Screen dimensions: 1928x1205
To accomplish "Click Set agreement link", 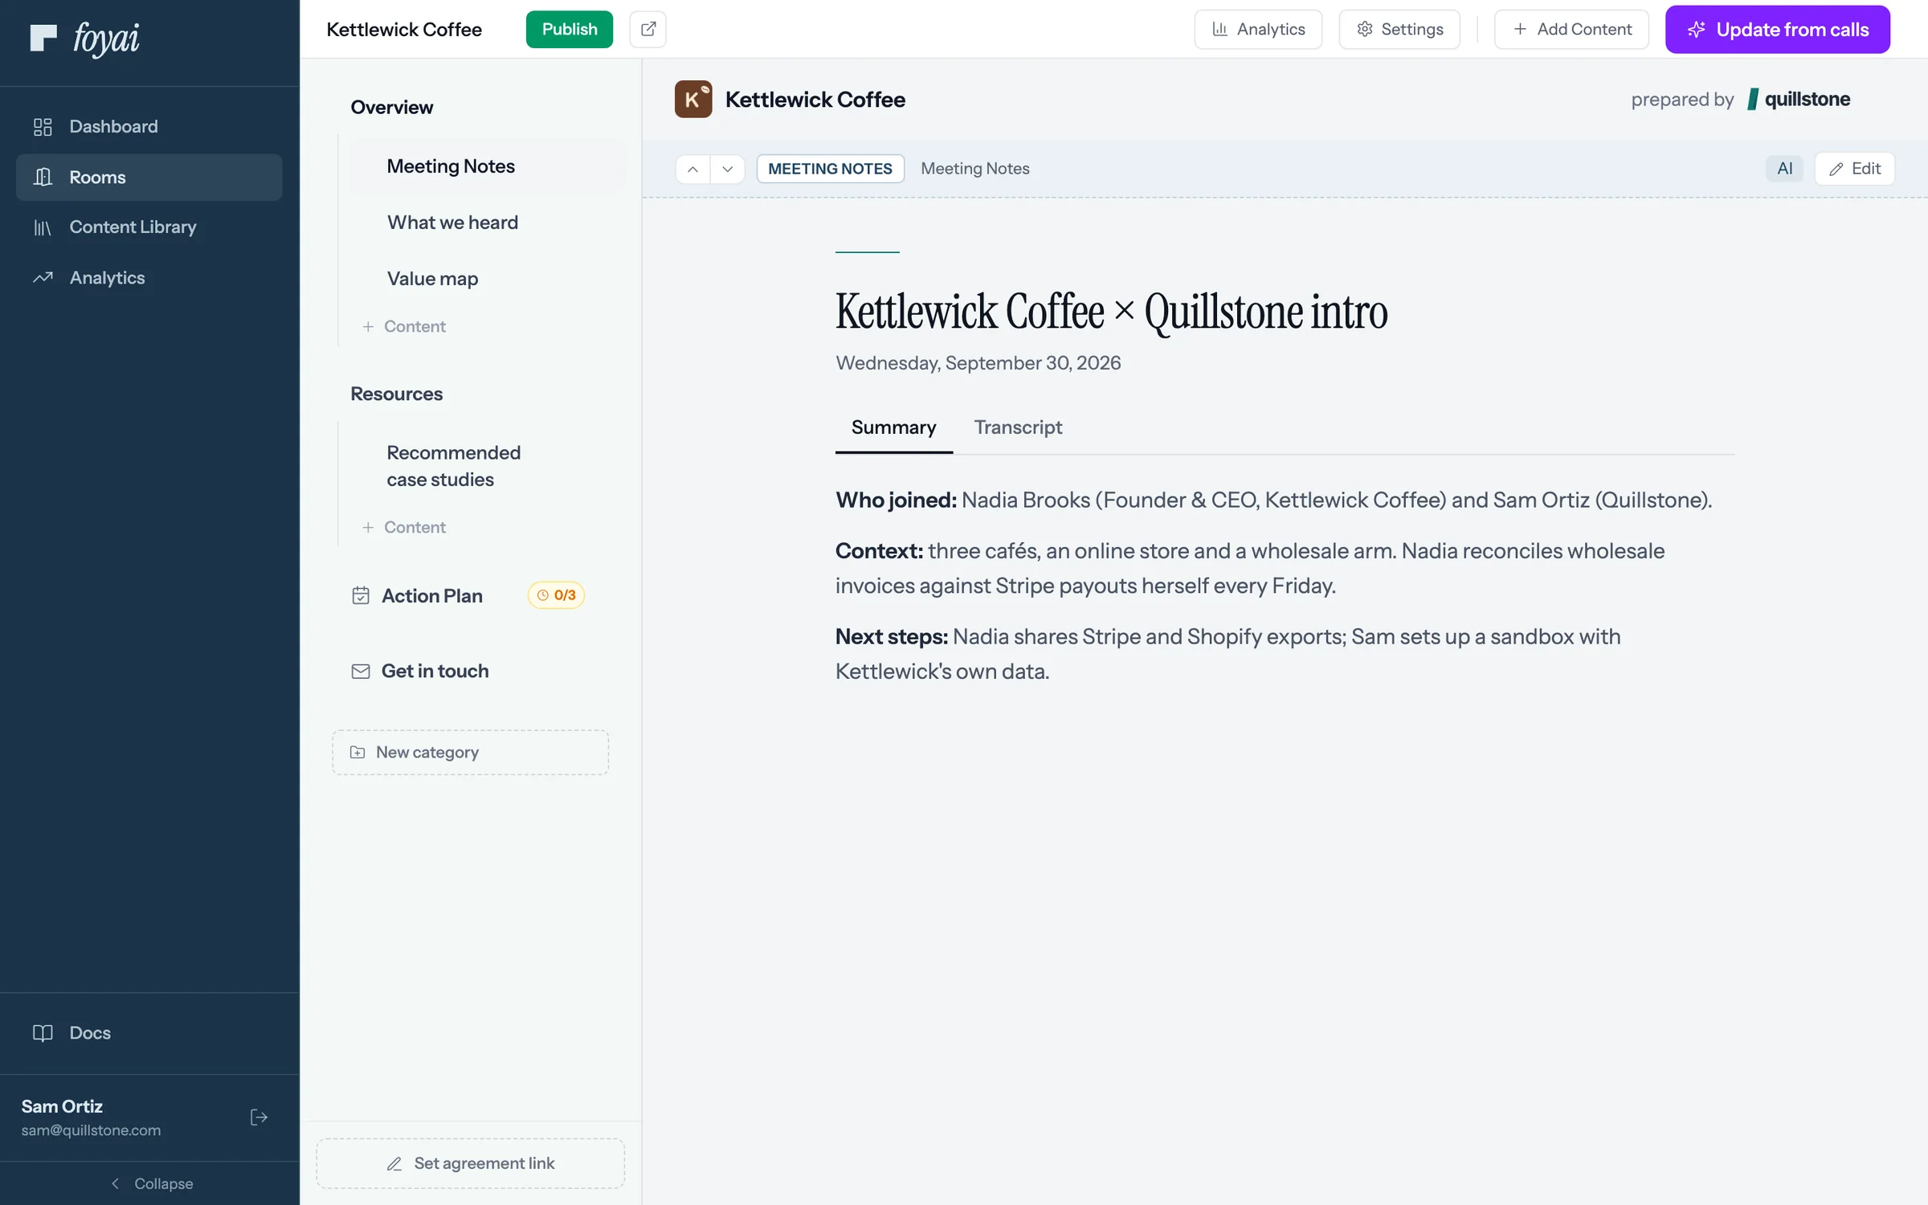I will [471, 1163].
